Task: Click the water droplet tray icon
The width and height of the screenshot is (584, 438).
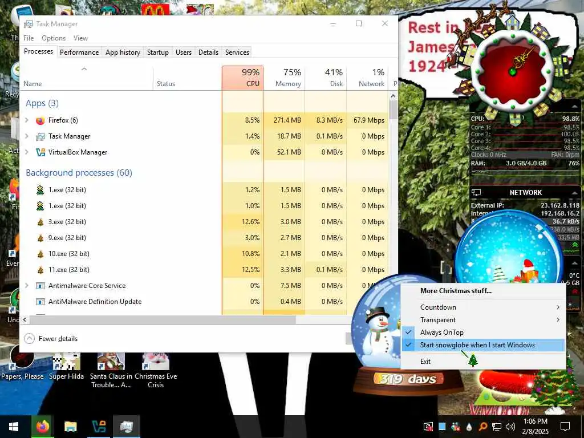Action: tap(469, 427)
